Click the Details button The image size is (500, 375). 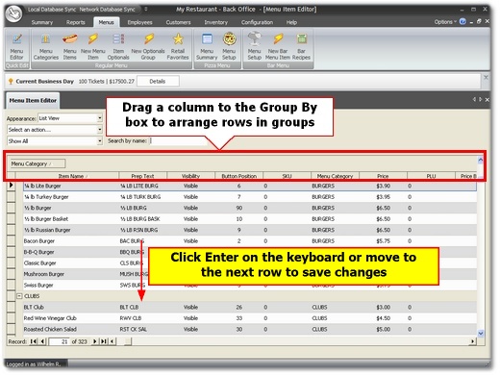[x=158, y=81]
